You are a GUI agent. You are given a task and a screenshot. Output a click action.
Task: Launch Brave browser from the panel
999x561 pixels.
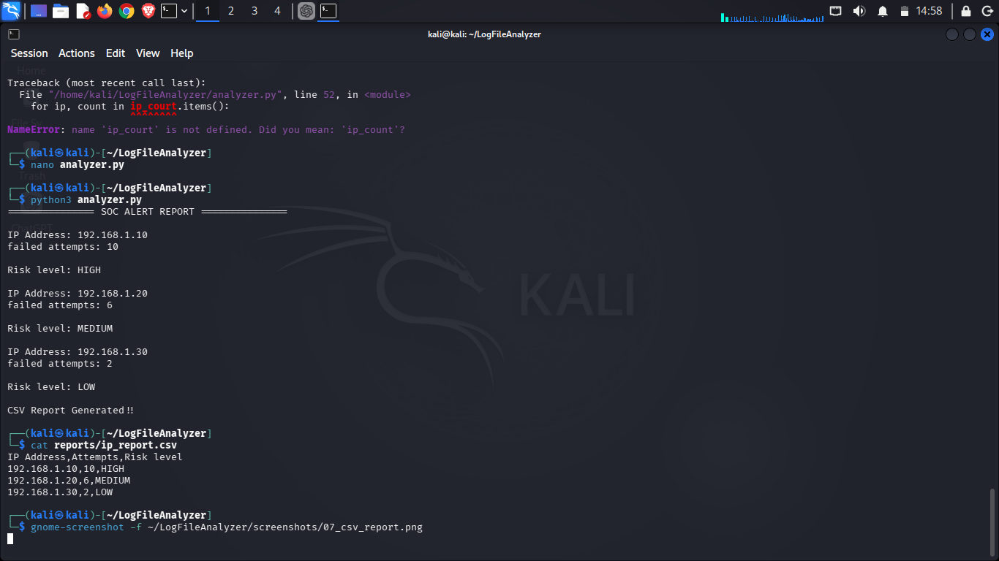click(148, 11)
